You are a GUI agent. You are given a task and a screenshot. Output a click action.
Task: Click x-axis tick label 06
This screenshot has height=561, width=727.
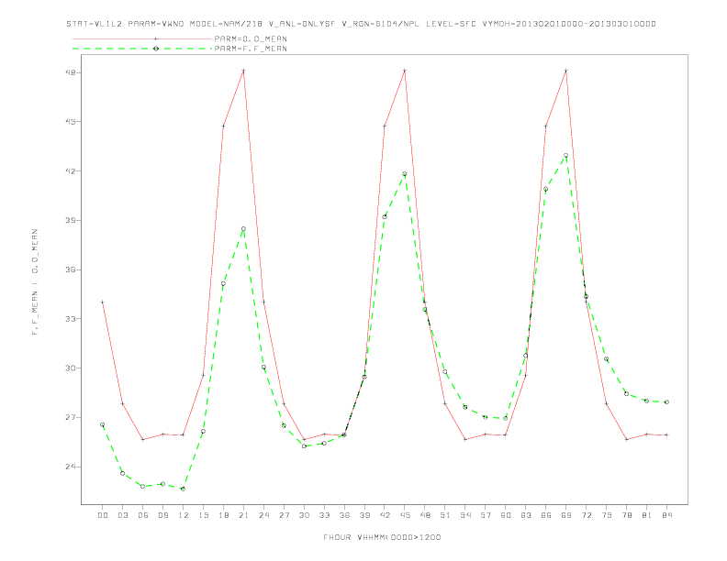point(143,515)
